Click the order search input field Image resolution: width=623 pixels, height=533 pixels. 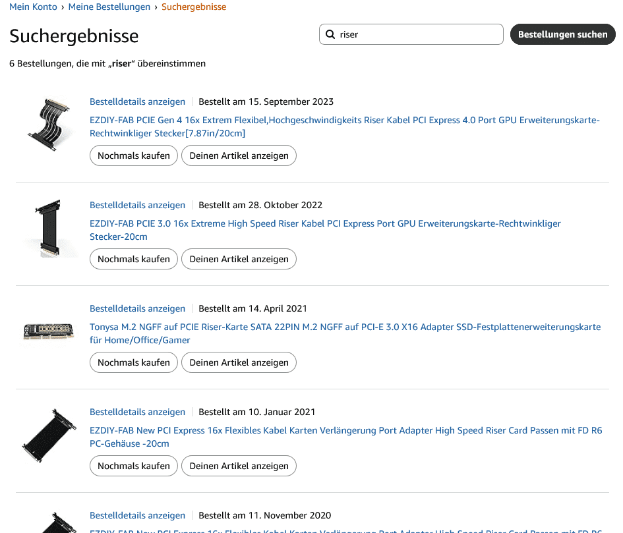(x=418, y=34)
